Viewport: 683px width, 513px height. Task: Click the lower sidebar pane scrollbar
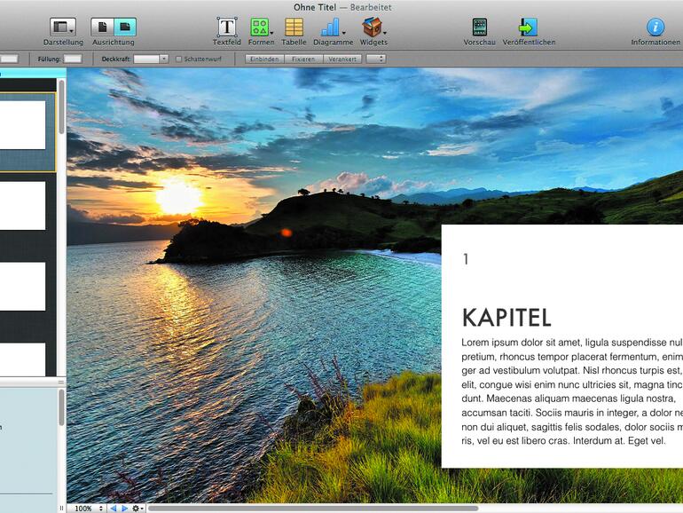click(62, 407)
